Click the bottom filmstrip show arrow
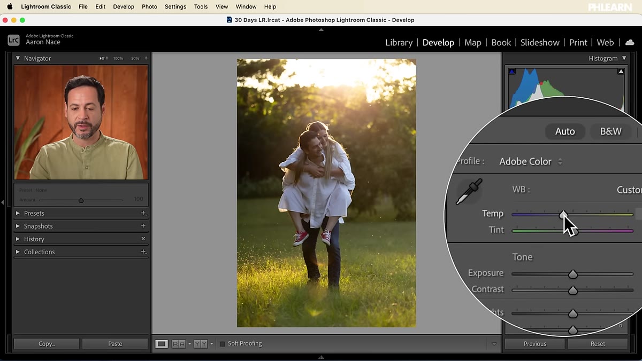The height and width of the screenshot is (361, 642). tap(321, 357)
